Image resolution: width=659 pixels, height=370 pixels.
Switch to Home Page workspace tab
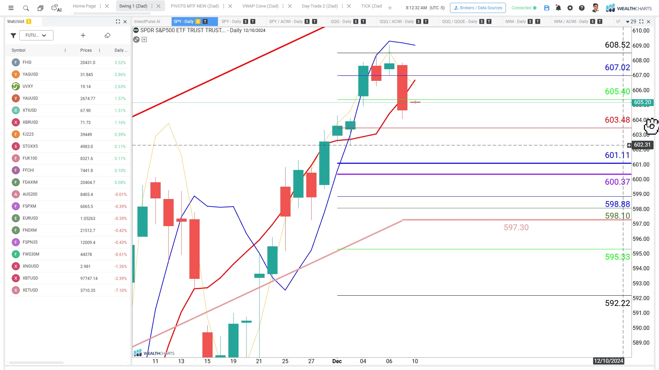pos(84,6)
